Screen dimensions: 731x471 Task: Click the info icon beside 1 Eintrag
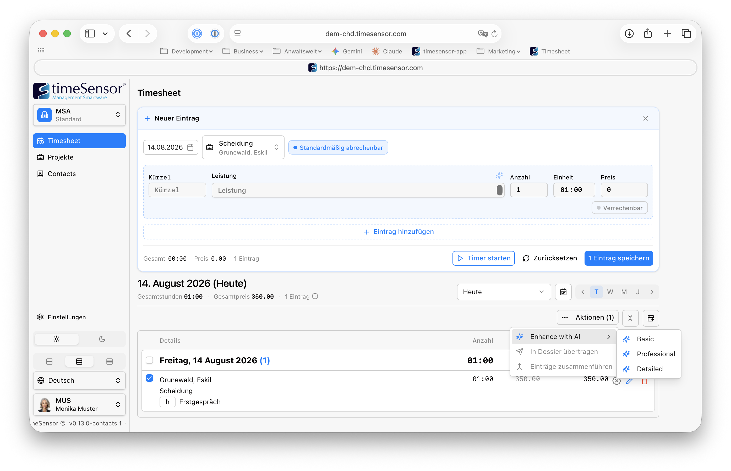tap(315, 296)
